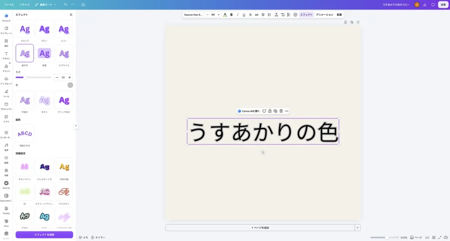Click the エフェクトを削除 remove effects button
Image resolution: width=450 pixels, height=241 pixels.
44,235
